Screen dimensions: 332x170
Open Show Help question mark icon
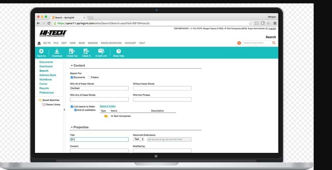pos(118,51)
